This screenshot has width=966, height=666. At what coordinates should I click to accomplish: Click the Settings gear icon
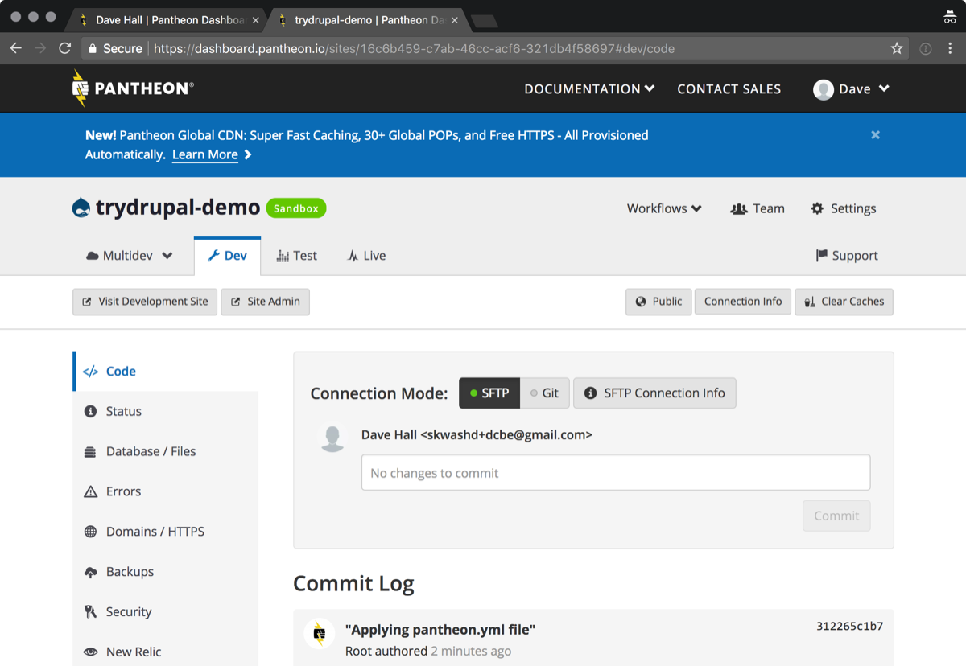(817, 208)
